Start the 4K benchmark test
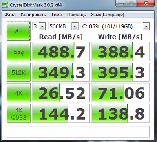This screenshot has height=142, width=157. (x=18, y=93)
